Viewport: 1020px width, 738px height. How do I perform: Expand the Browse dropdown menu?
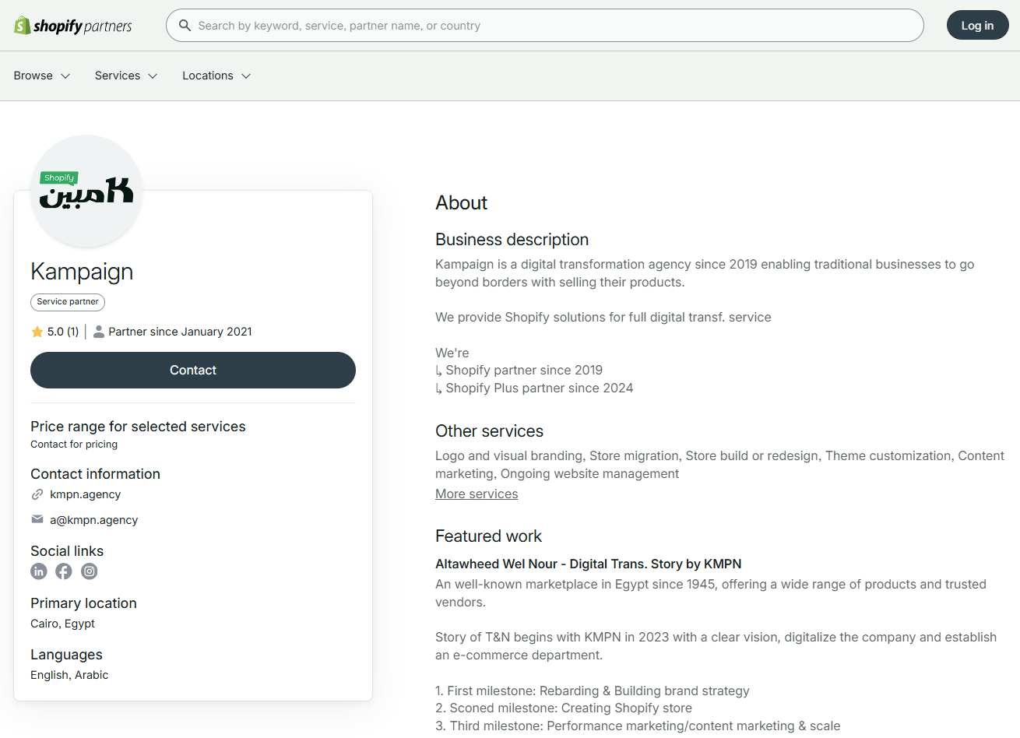coord(42,76)
